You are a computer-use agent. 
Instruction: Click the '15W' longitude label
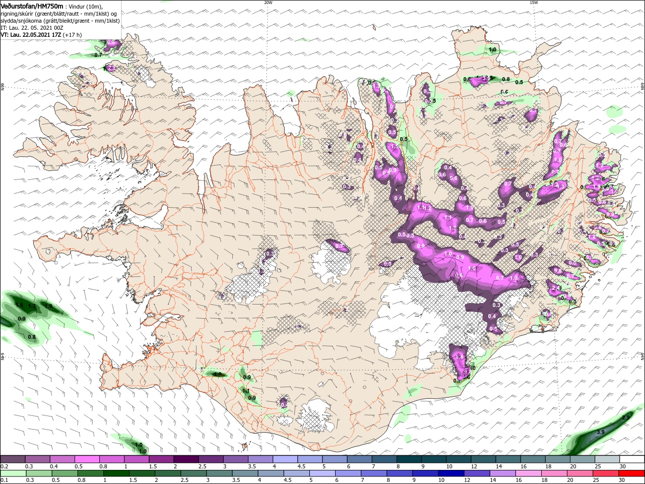click(534, 3)
